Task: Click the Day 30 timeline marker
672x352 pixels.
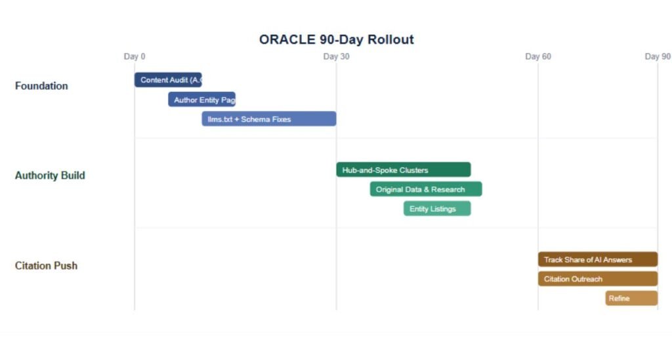Action: pyautogui.click(x=337, y=56)
